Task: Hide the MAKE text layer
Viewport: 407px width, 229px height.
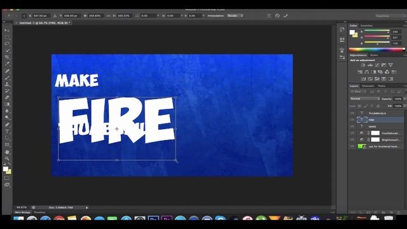Action: click(x=352, y=127)
